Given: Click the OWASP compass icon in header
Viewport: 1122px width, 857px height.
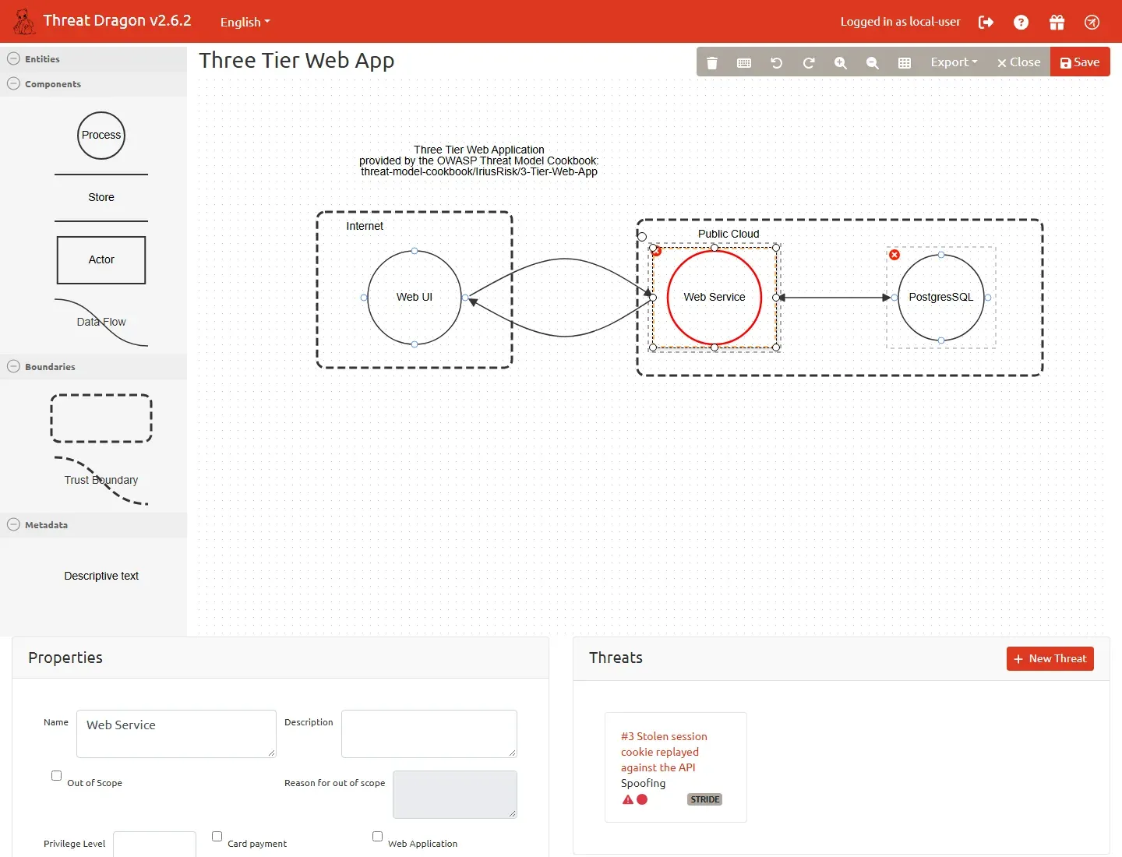Looking at the screenshot, I should coord(1092,22).
